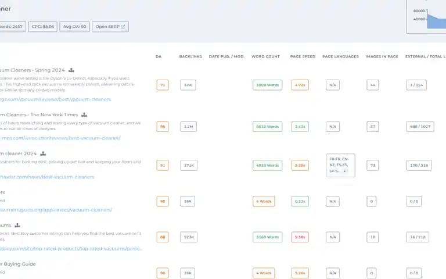
Task: Click the WORD COUNT column header
Action: (265, 56)
